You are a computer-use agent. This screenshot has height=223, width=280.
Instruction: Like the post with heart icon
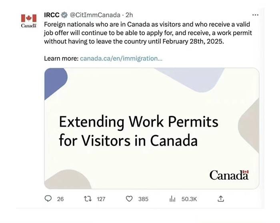point(129,199)
